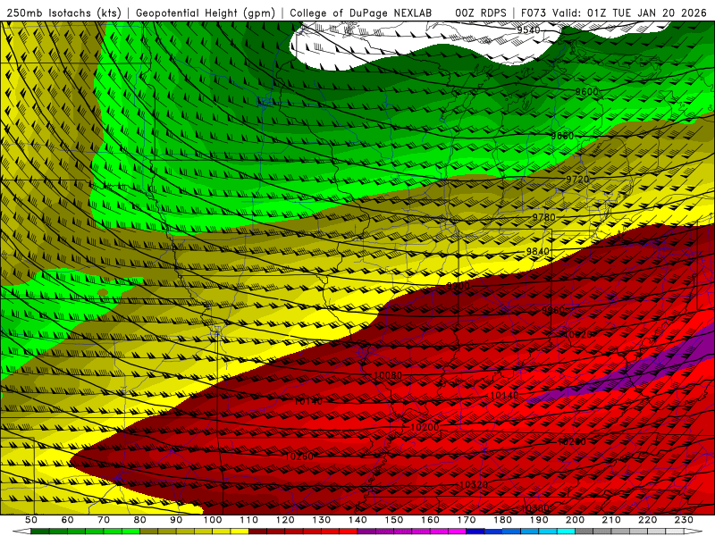Click the 9780 height contour label

(544, 217)
